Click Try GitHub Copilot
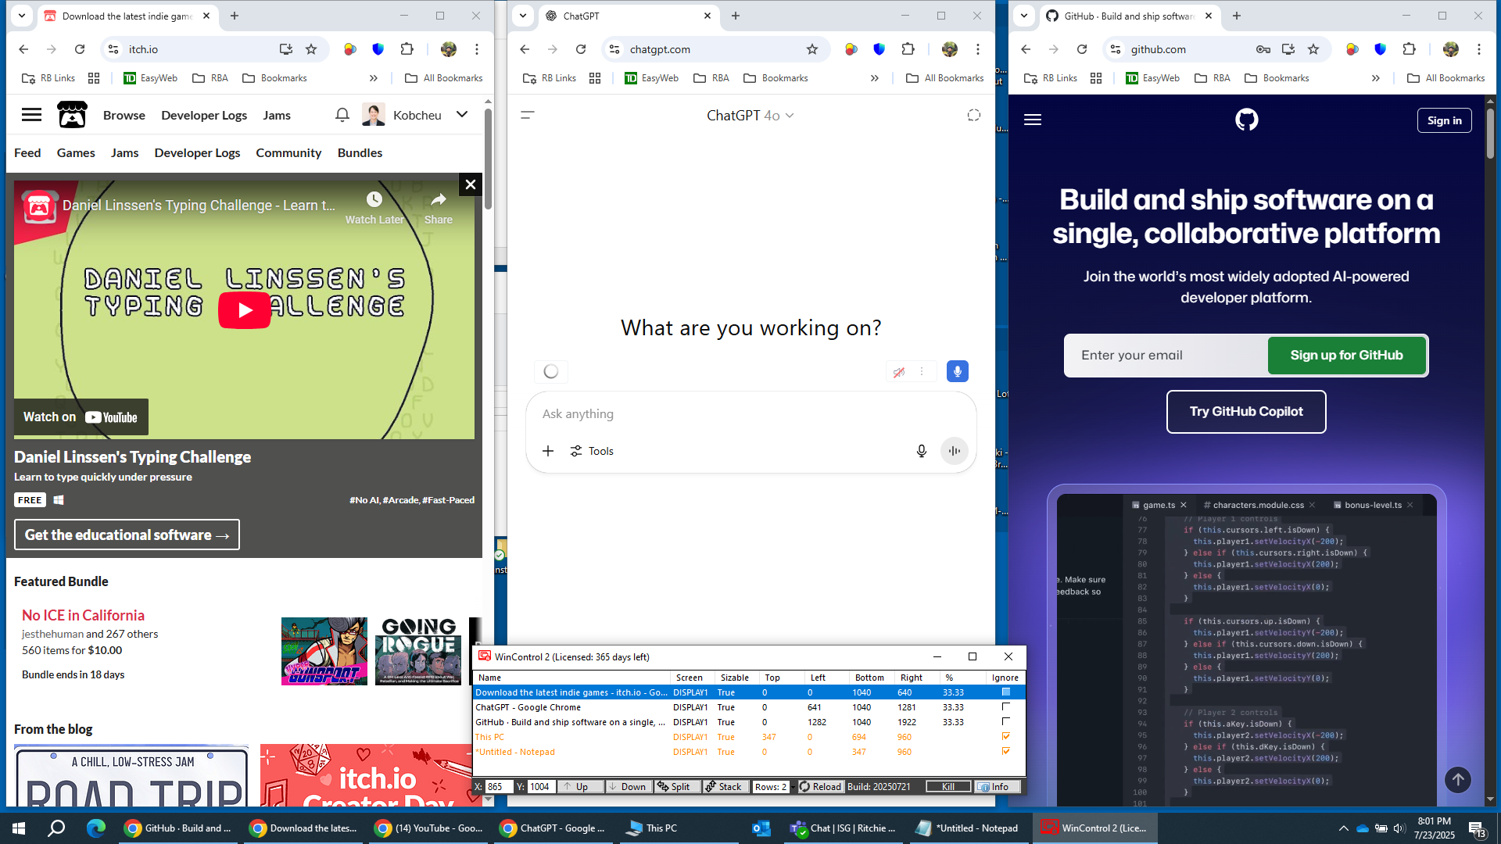 [x=1246, y=412]
